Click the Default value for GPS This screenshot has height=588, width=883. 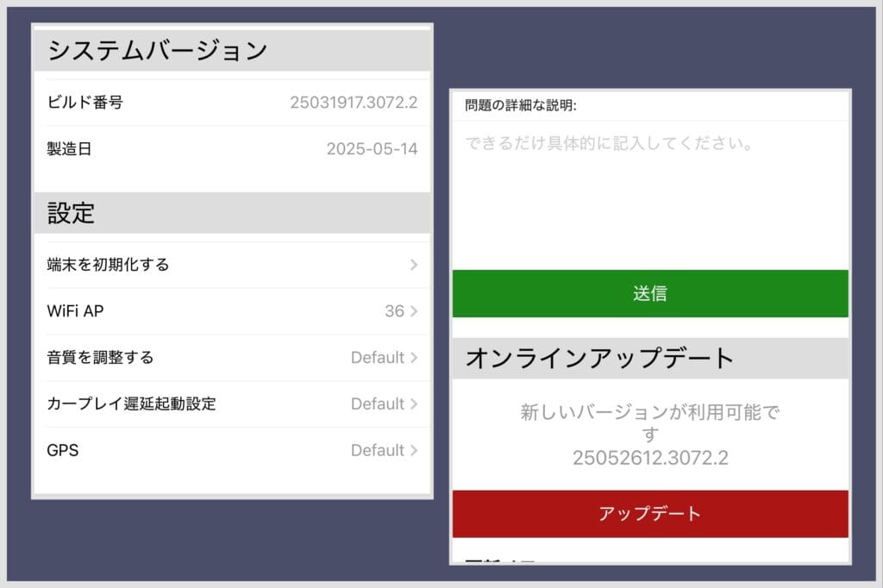point(377,451)
